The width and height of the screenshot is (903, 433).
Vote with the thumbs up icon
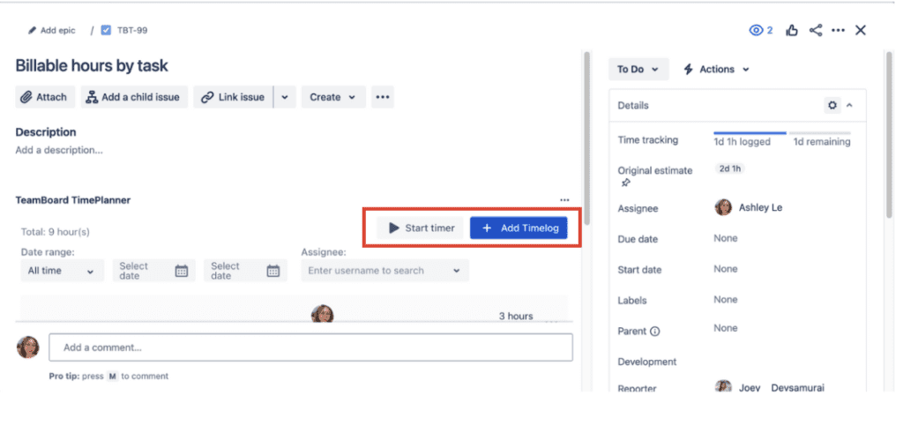coord(792,31)
